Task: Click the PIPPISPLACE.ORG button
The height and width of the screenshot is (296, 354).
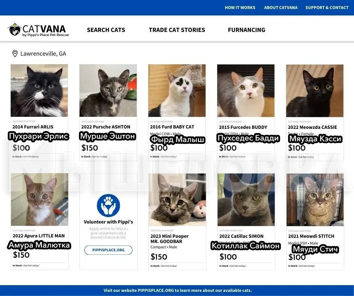Action: 108,250
